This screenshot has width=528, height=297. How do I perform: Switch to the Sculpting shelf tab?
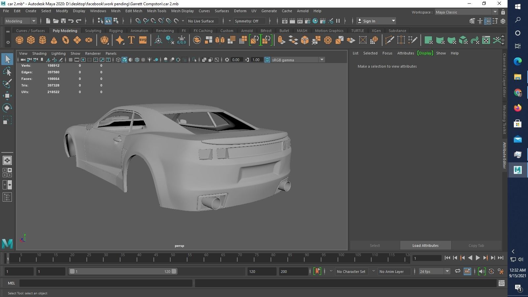tap(93, 31)
